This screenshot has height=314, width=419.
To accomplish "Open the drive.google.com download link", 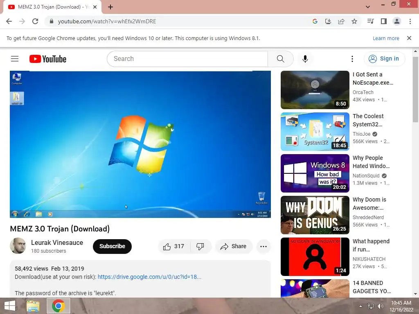I will 149,277.
